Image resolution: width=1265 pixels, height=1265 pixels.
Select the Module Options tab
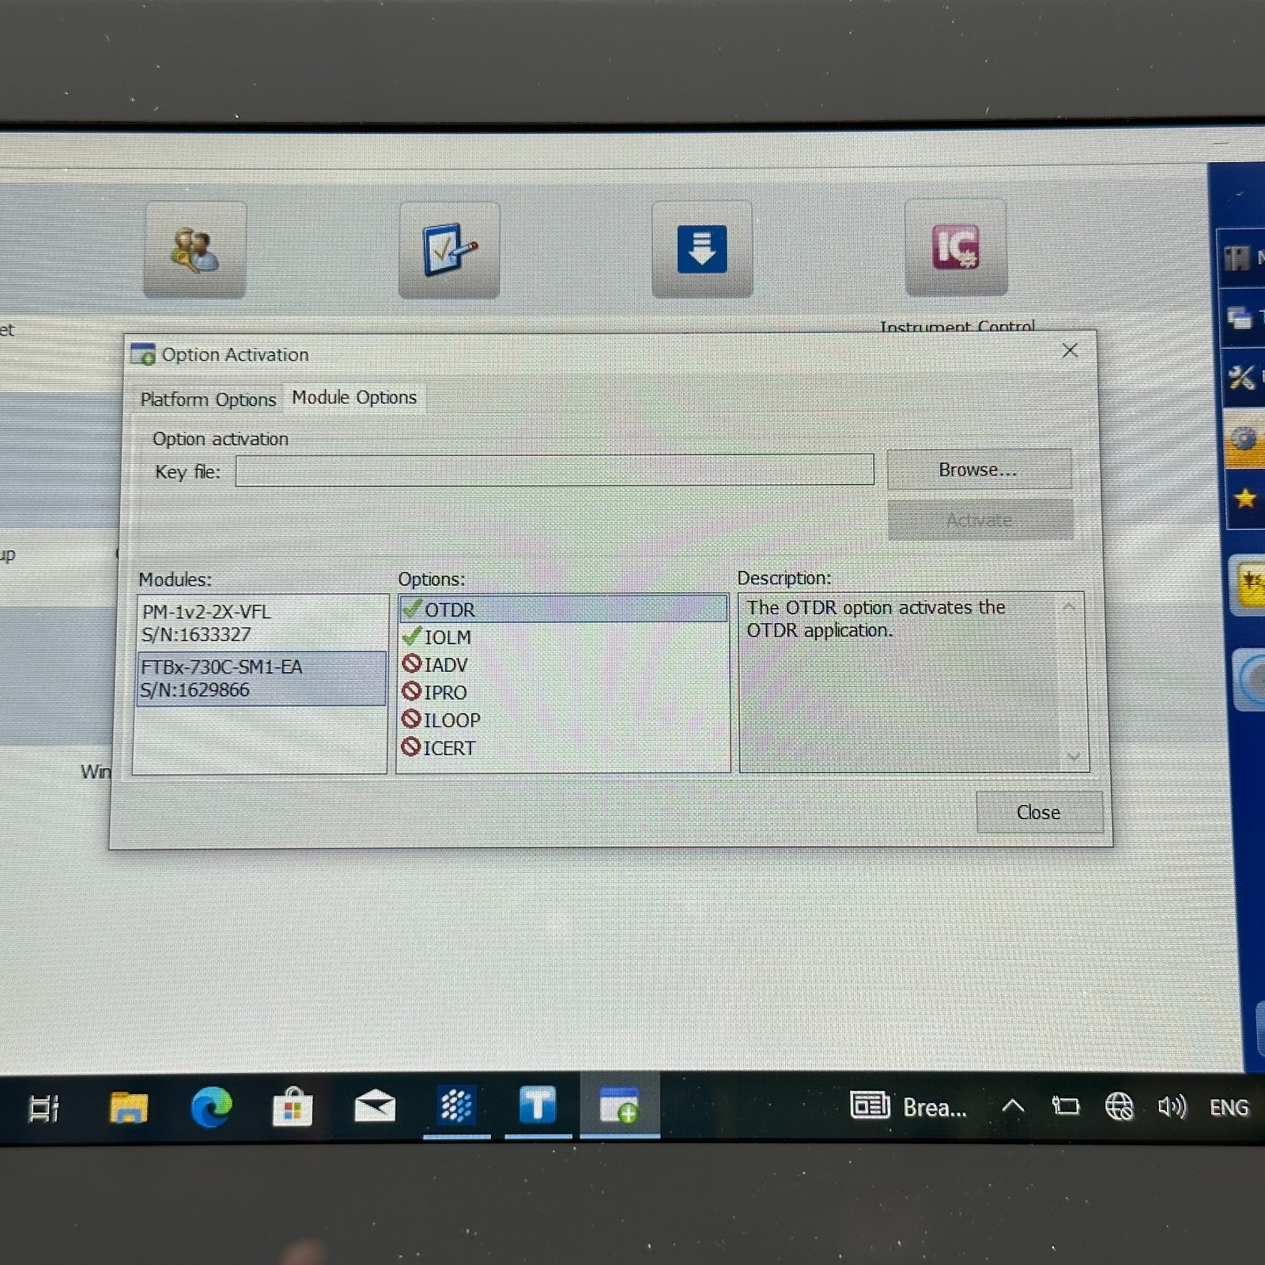pyautogui.click(x=354, y=397)
